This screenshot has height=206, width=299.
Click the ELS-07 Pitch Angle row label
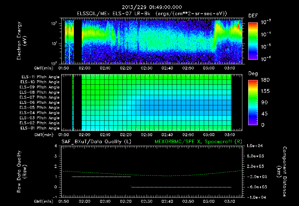[x=40, y=97]
